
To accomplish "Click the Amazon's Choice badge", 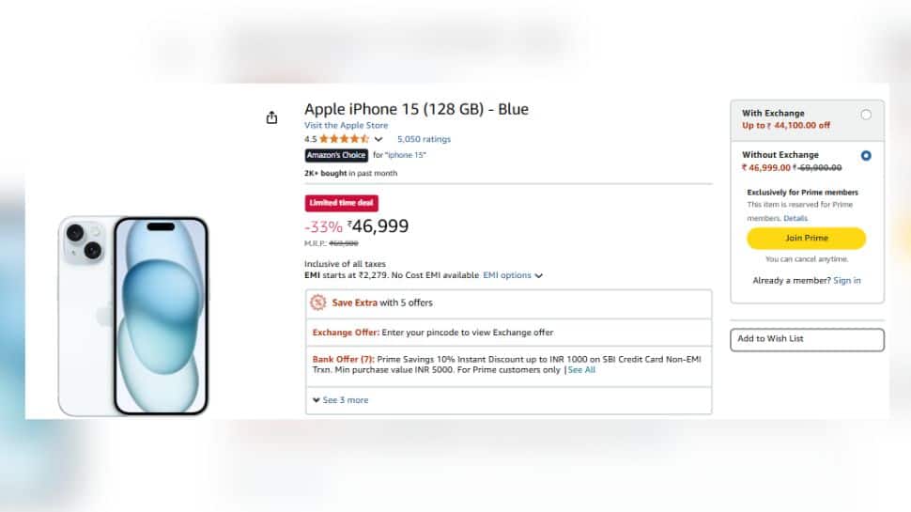I will (x=336, y=155).
